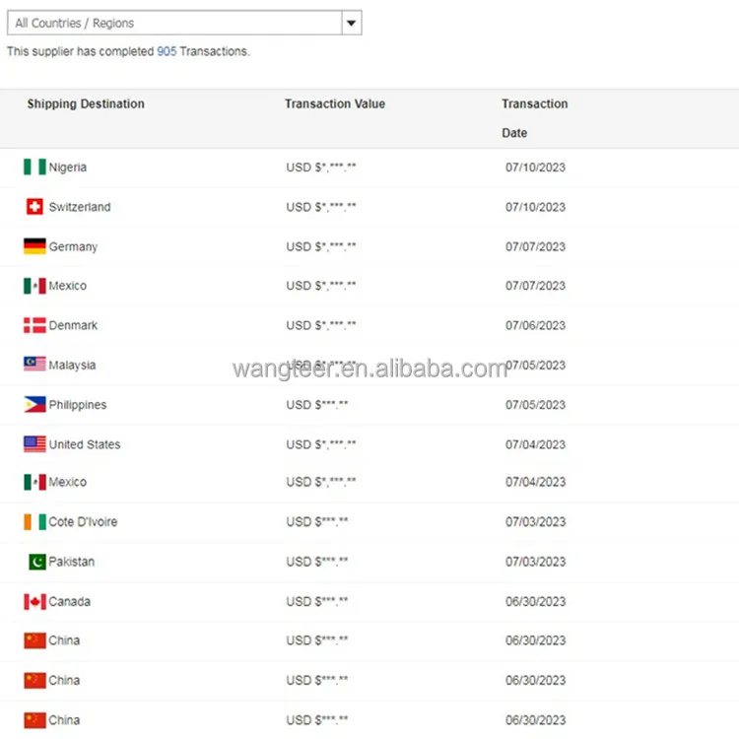Click Pakistan's 07/03/2023 date
Screen dimensions: 739x739
[x=535, y=562]
